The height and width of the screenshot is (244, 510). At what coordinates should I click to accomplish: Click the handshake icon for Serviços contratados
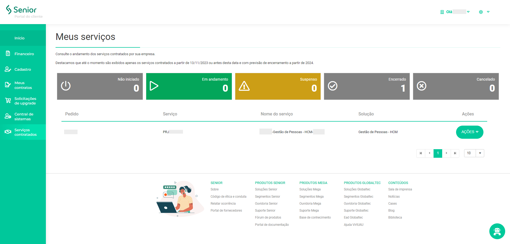[8, 132]
